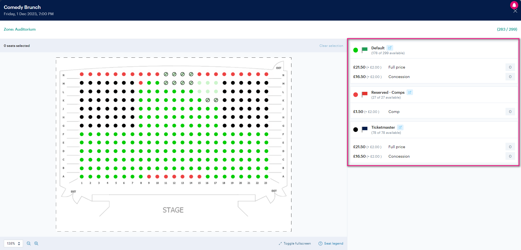Select green seat 9 in row M
The width and height of the screenshot is (521, 250).
click(149, 83)
